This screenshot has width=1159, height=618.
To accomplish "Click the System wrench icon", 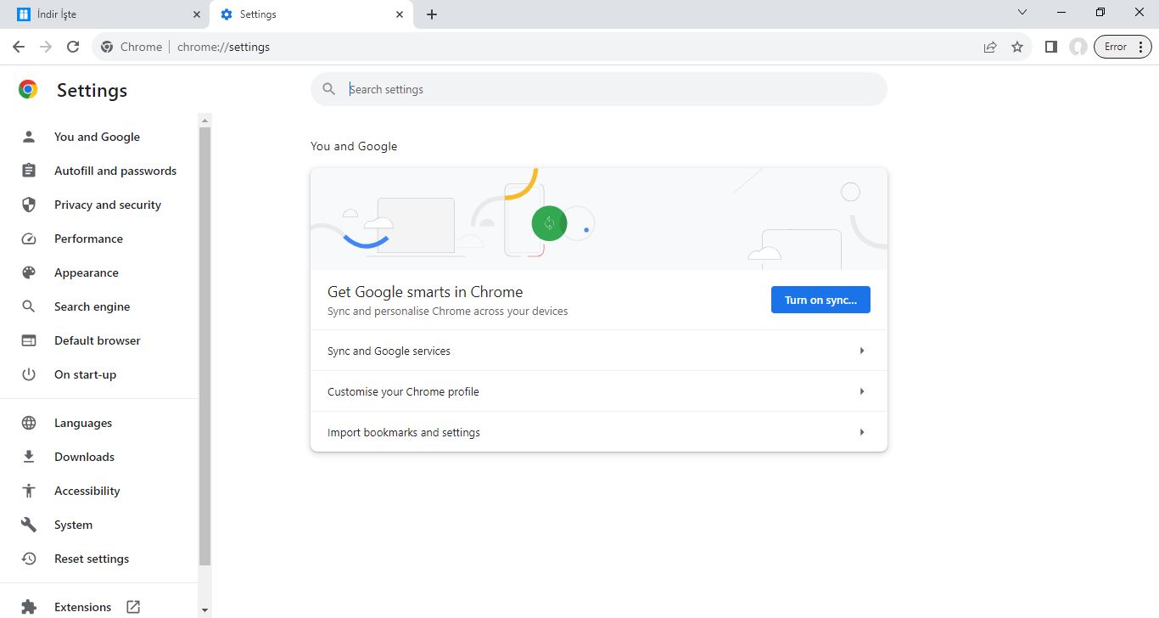I will click(29, 525).
